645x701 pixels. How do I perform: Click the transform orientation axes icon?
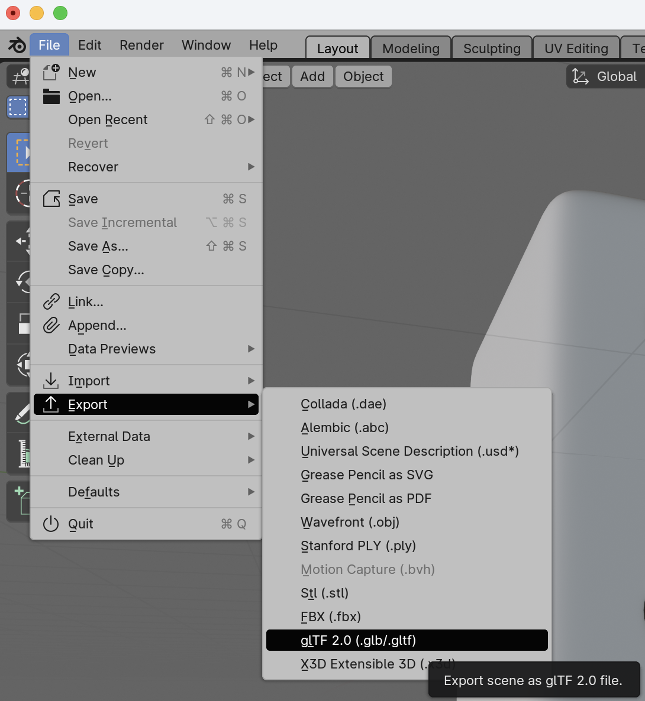[x=580, y=76]
